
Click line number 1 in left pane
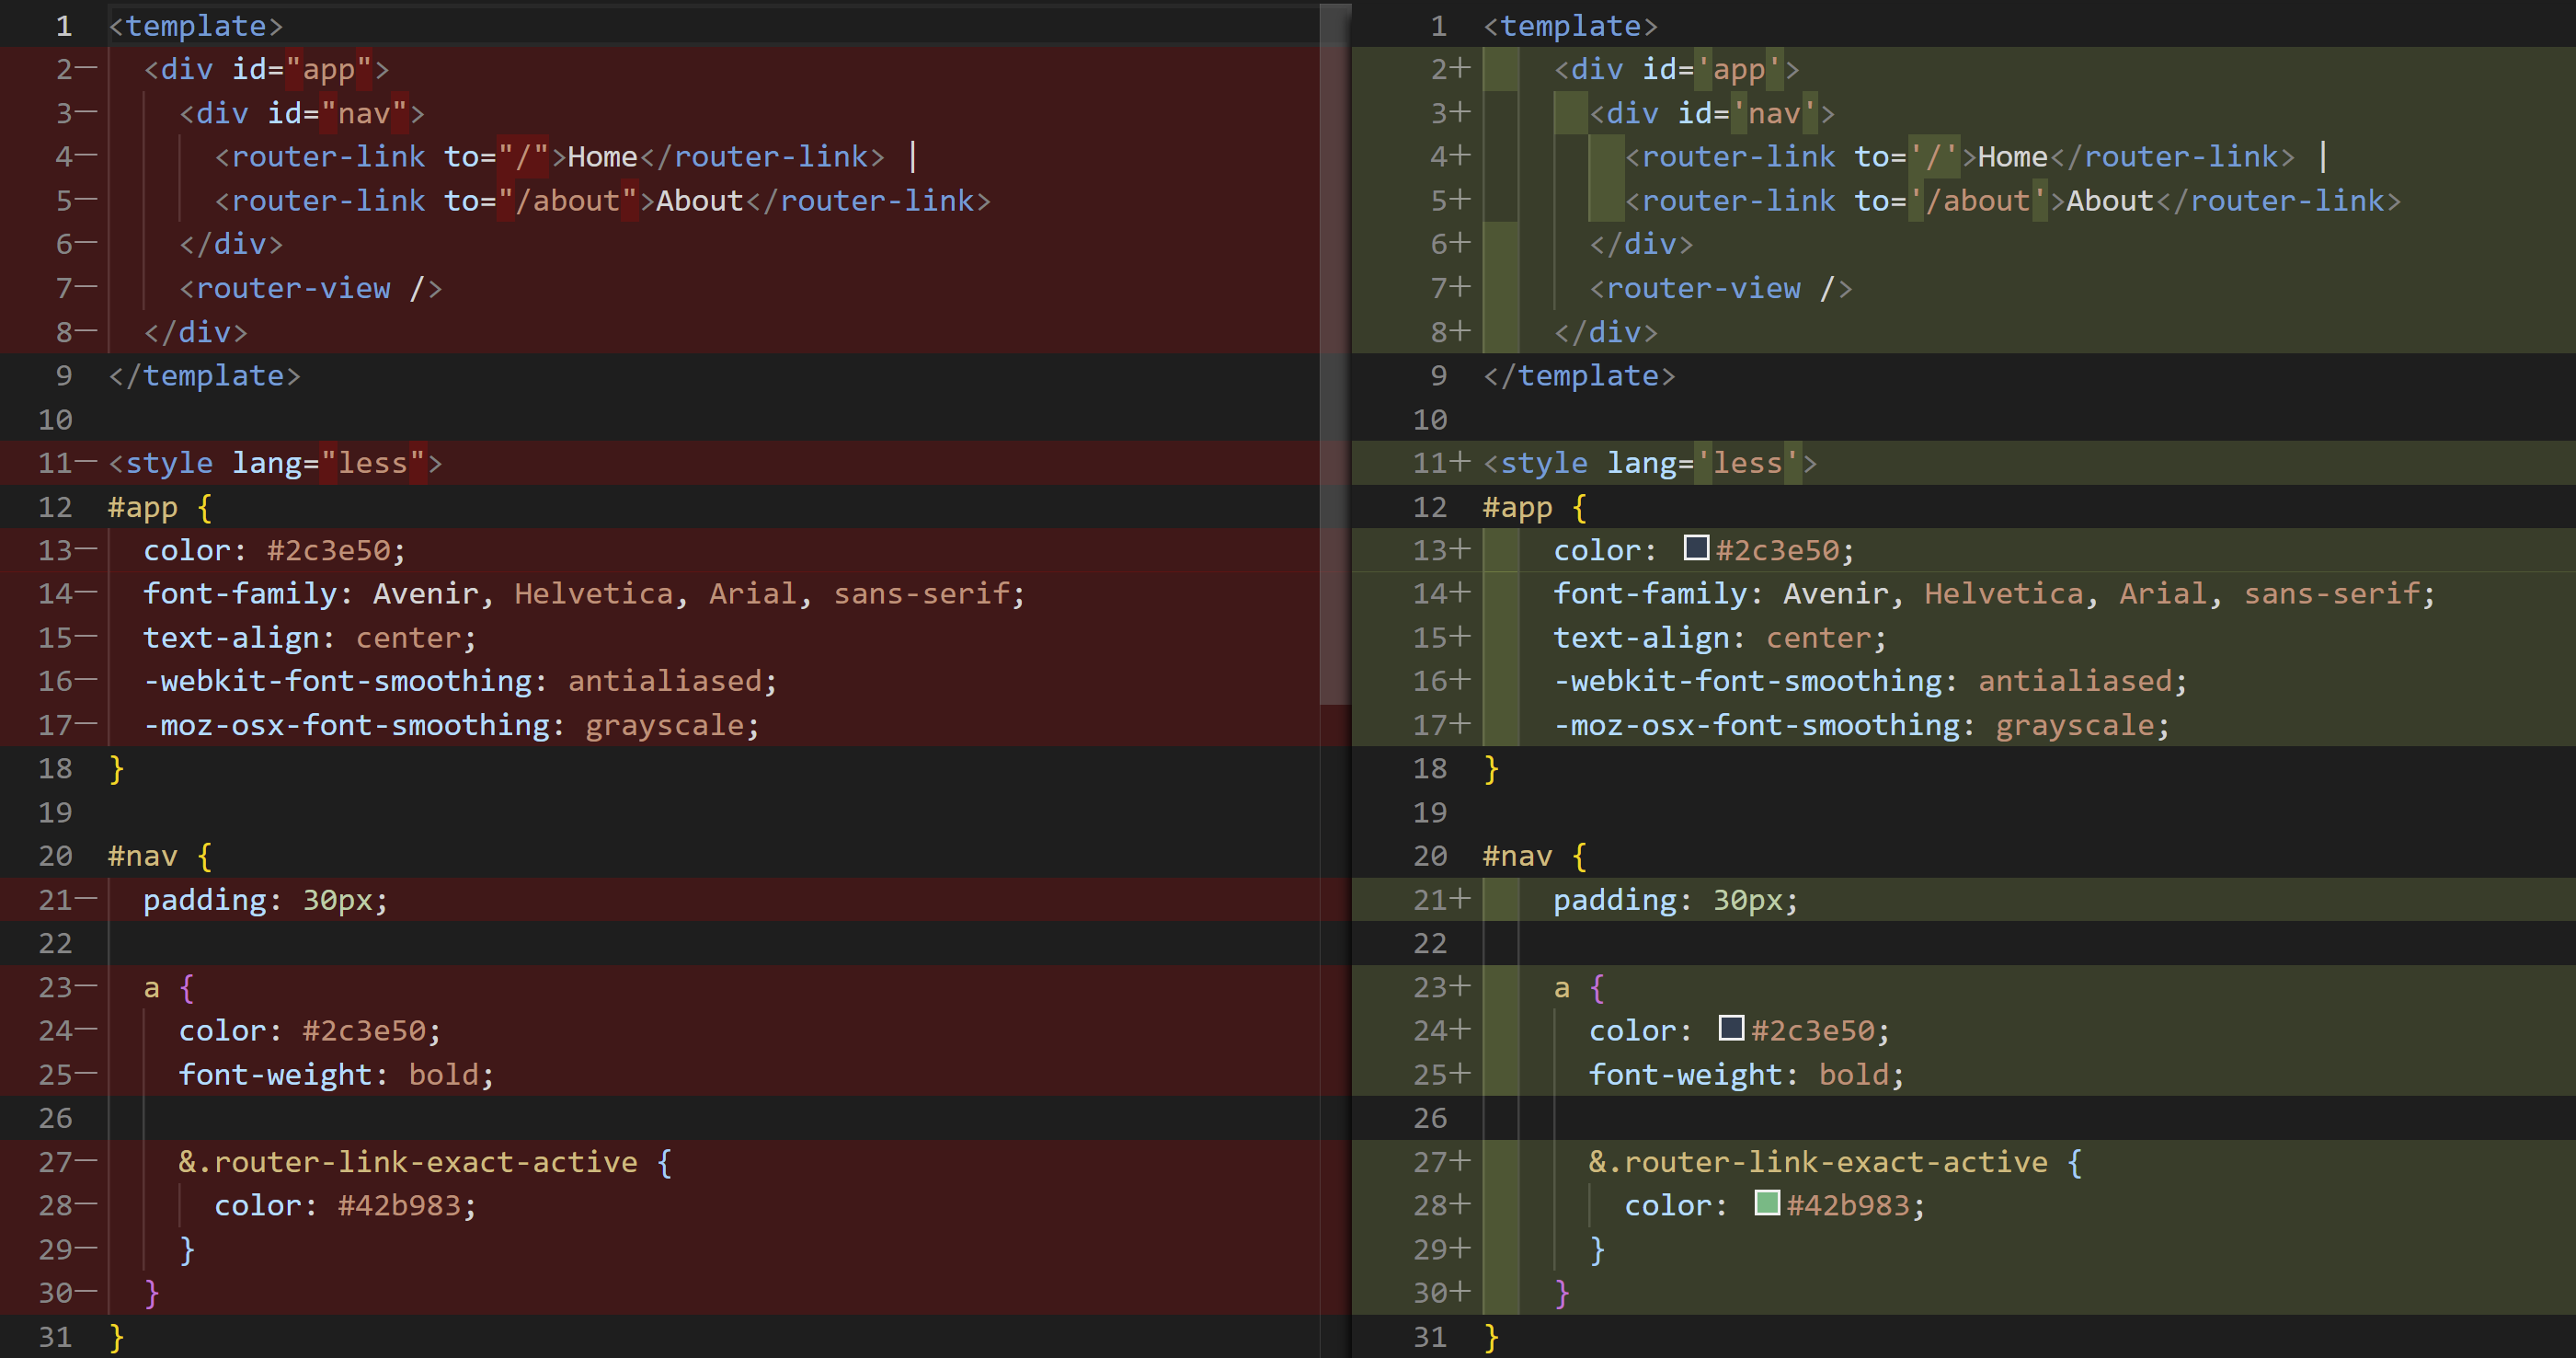63,25
